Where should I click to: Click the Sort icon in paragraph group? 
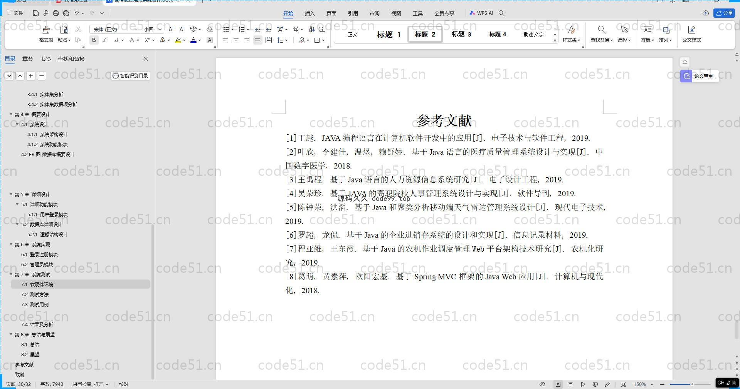pos(312,29)
